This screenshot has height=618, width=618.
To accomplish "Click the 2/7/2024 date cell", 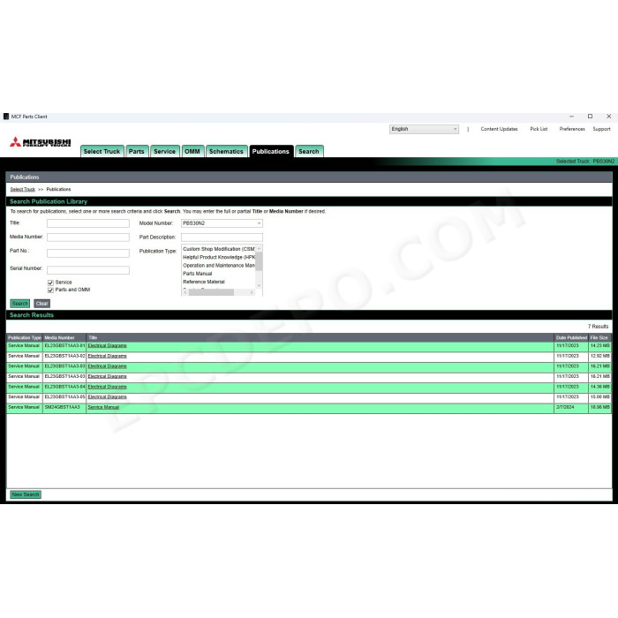I will pos(571,407).
